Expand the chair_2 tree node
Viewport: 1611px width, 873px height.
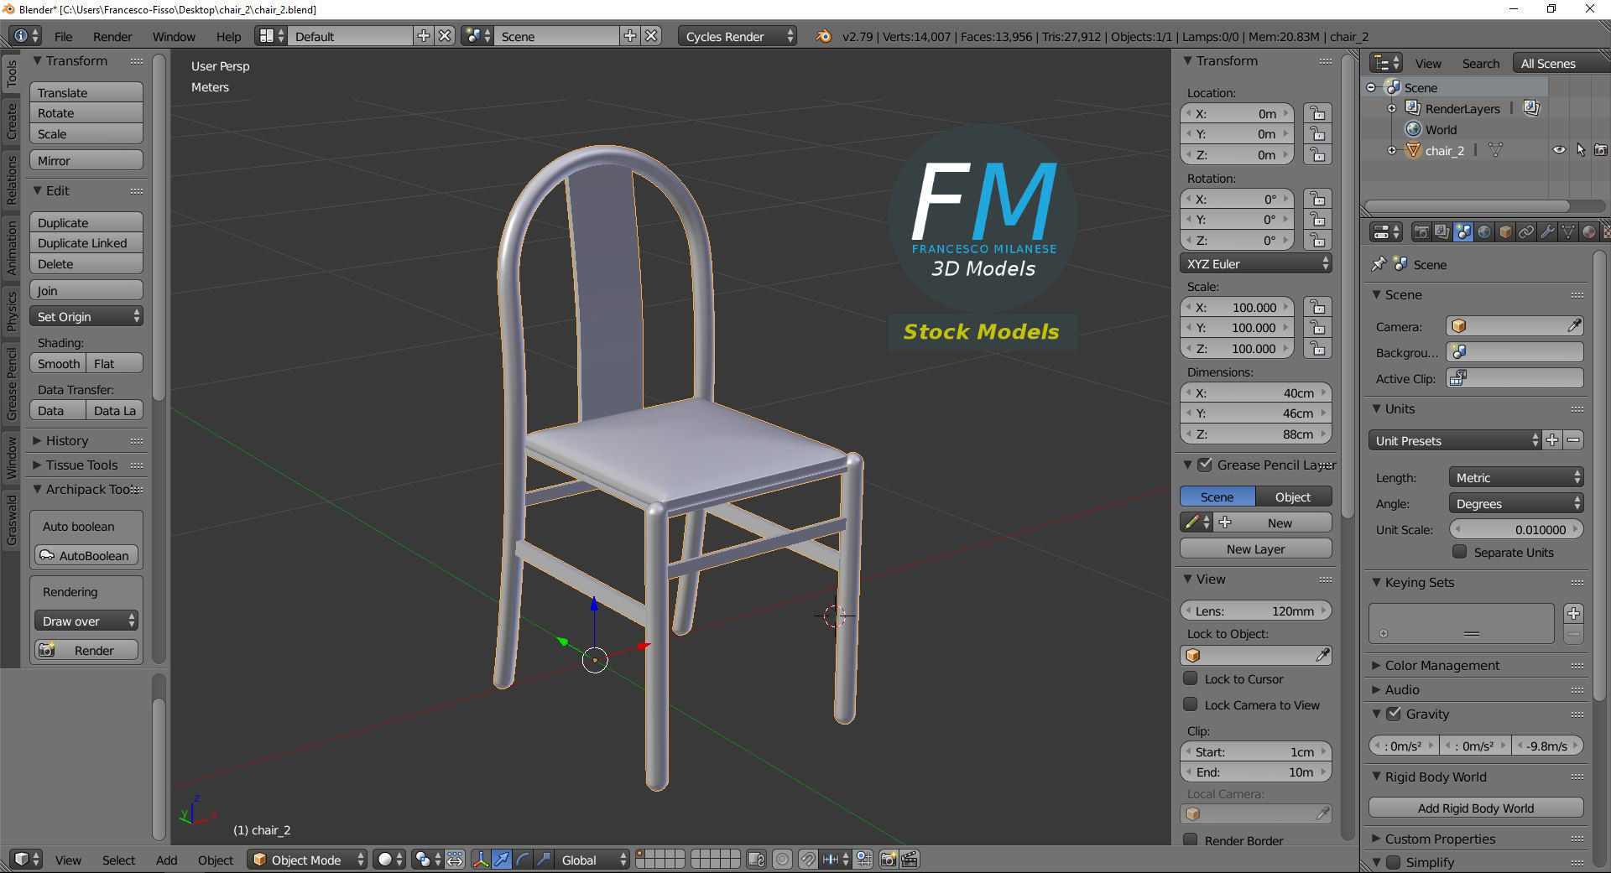click(1392, 150)
